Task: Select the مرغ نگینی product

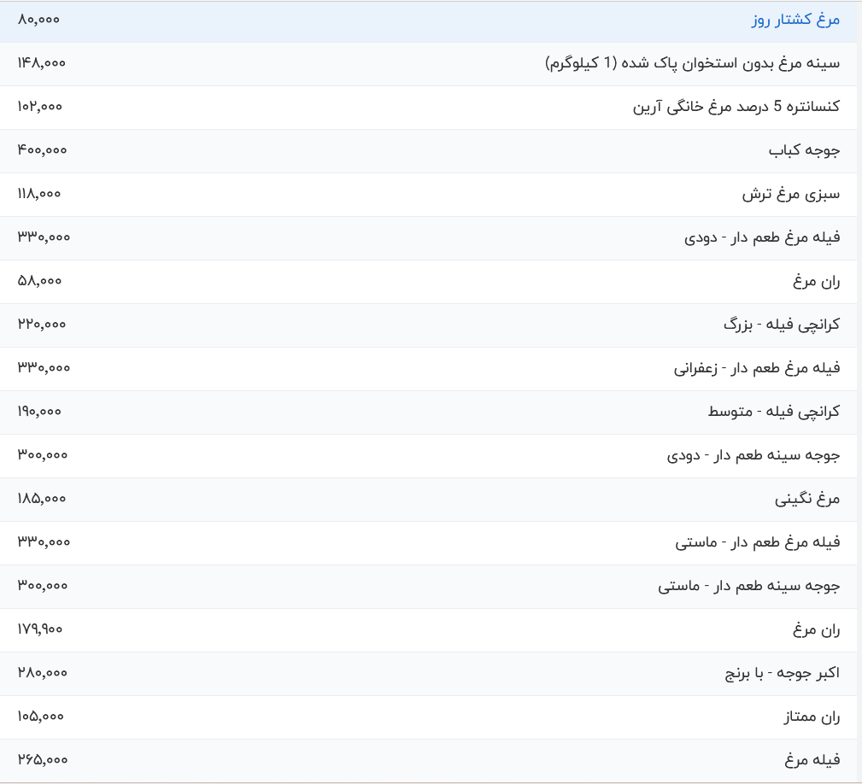Action: 807,499
